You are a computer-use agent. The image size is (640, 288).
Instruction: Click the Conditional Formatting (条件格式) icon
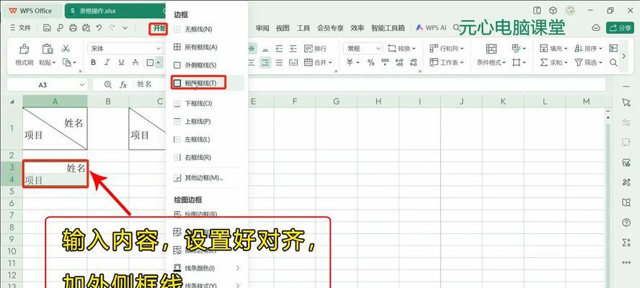[x=492, y=49]
